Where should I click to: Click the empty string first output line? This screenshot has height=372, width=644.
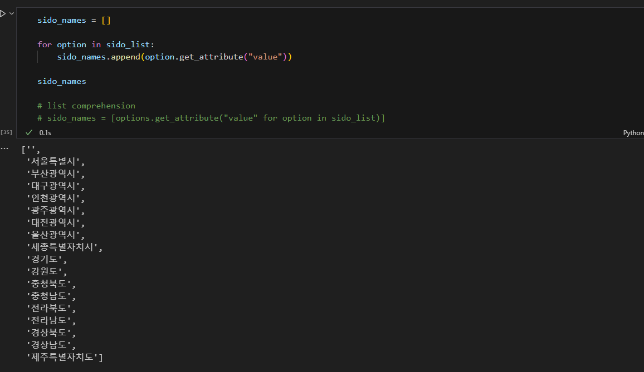tap(31, 150)
